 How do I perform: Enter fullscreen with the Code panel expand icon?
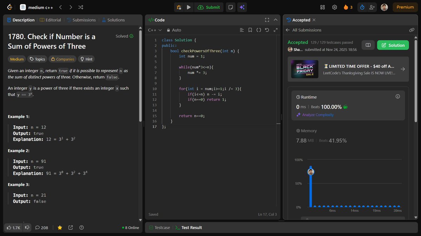pyautogui.click(x=267, y=20)
